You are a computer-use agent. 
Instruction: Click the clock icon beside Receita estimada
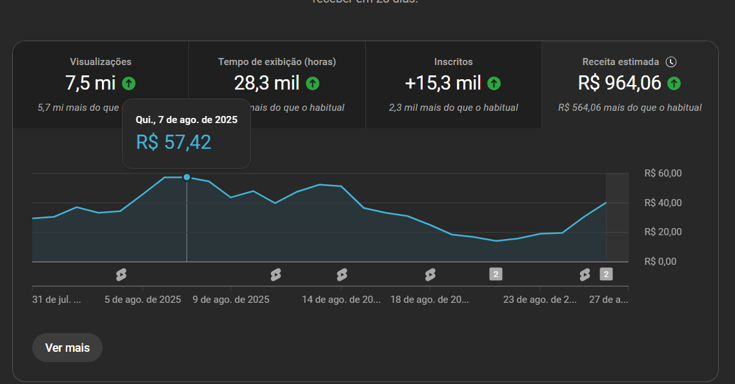[671, 62]
